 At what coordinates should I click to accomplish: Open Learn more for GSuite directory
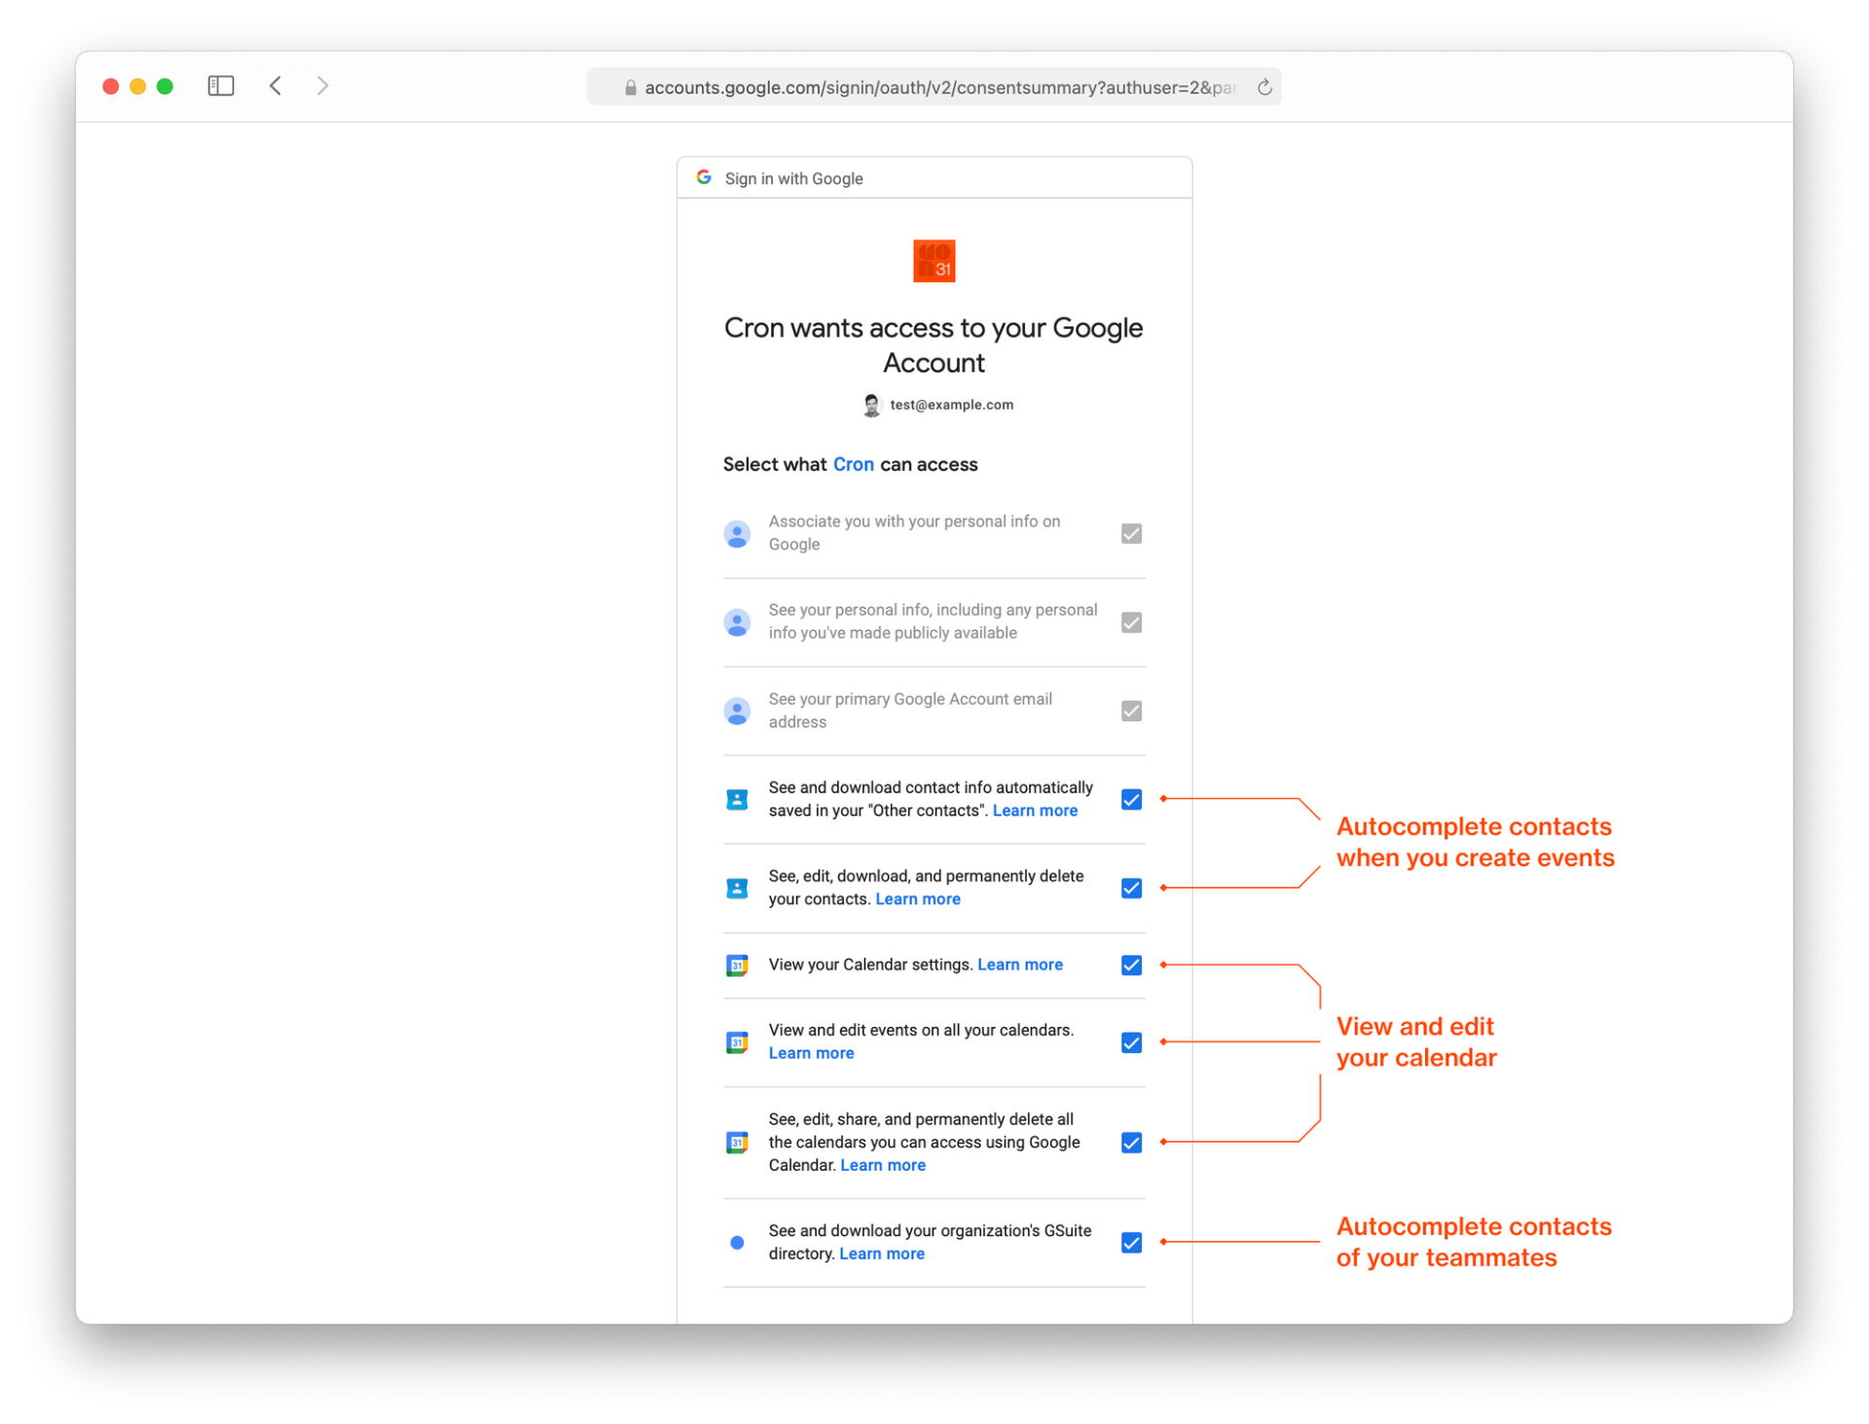point(881,1254)
